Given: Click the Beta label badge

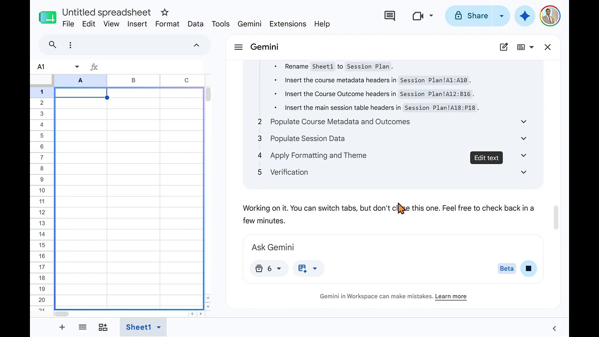Looking at the screenshot, I should 507,269.
